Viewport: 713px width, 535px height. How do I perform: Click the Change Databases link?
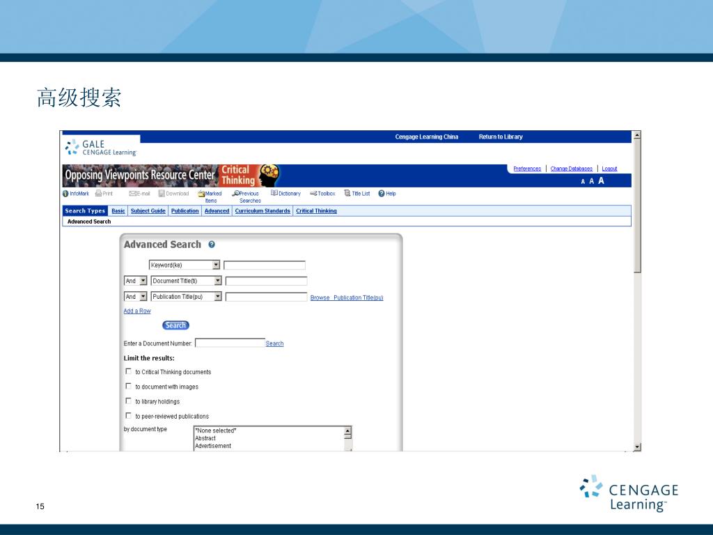click(571, 169)
